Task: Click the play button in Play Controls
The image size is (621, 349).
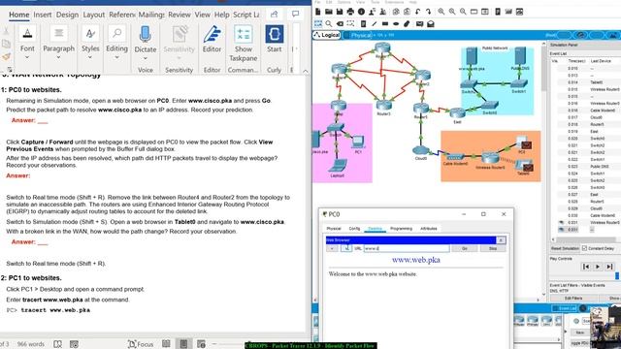Action: pyautogui.click(x=598, y=267)
